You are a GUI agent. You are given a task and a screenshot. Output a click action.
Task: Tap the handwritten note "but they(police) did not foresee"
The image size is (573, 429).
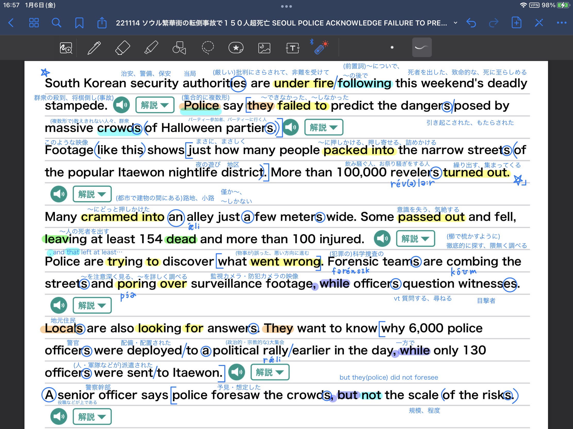point(389,377)
